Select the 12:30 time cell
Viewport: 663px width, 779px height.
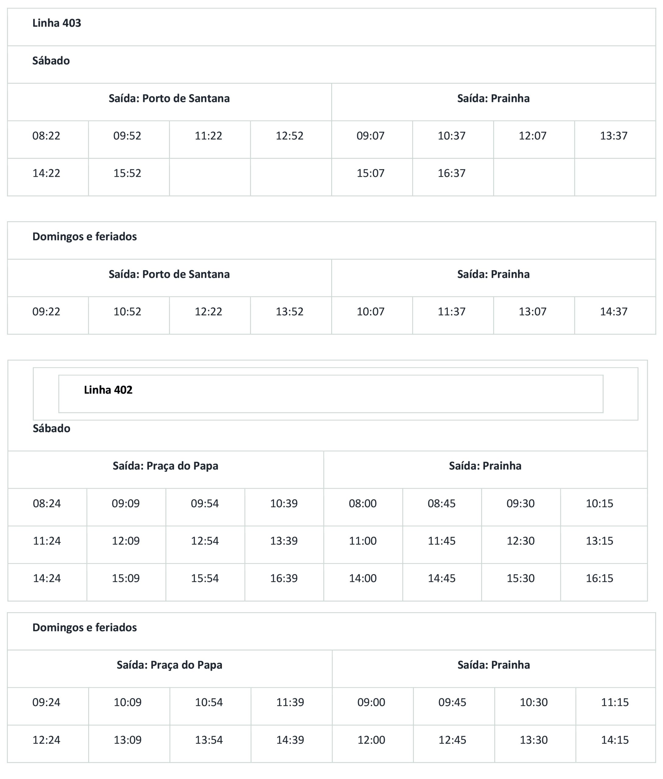521,541
